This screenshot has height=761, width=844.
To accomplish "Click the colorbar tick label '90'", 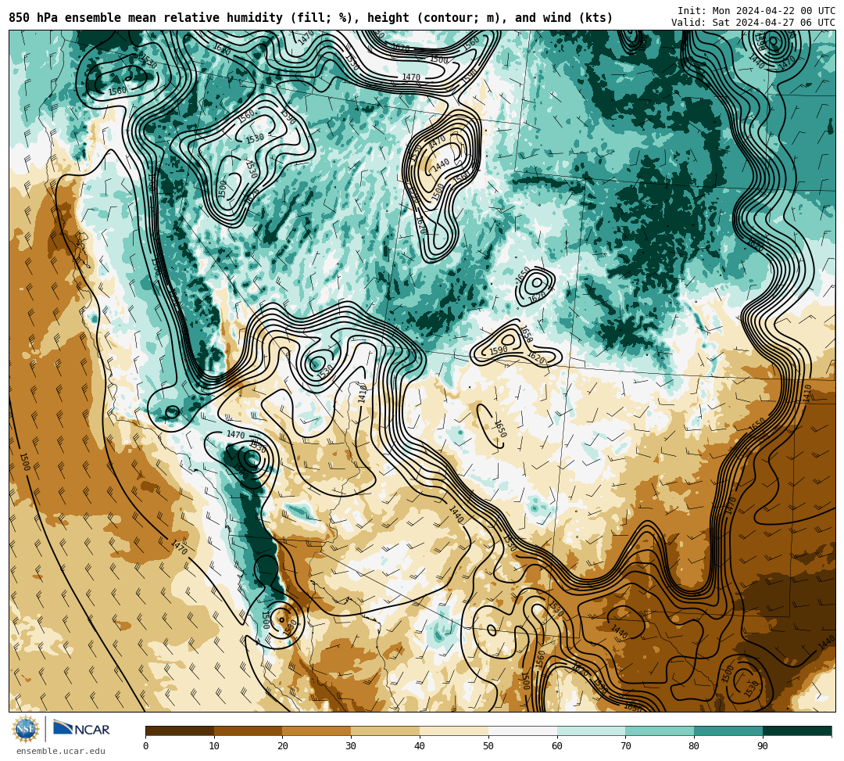I will click(x=763, y=746).
